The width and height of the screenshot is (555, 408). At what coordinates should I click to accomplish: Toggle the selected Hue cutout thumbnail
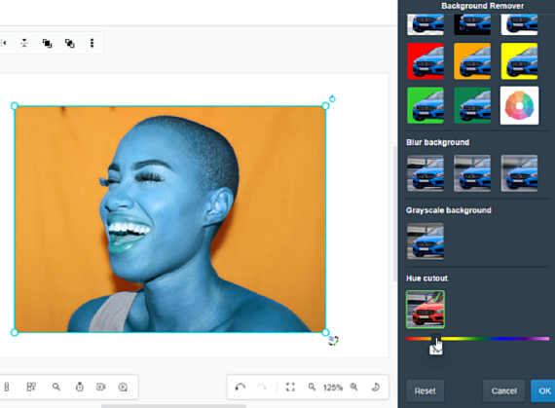coord(425,310)
